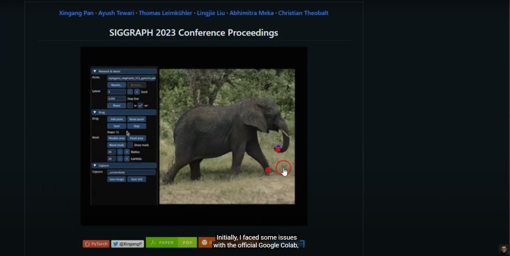Enable the Show mask checkbox

[x=130, y=145]
